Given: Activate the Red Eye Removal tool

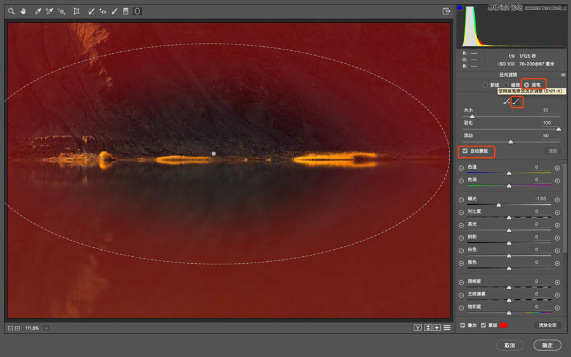Looking at the screenshot, I should (x=103, y=11).
